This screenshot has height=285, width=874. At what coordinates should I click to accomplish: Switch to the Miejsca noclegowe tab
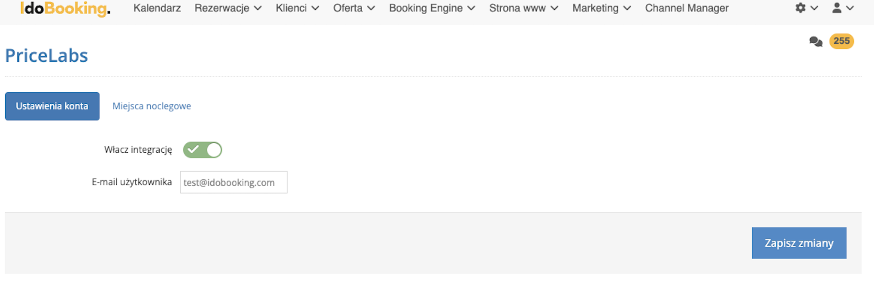pyautogui.click(x=152, y=106)
